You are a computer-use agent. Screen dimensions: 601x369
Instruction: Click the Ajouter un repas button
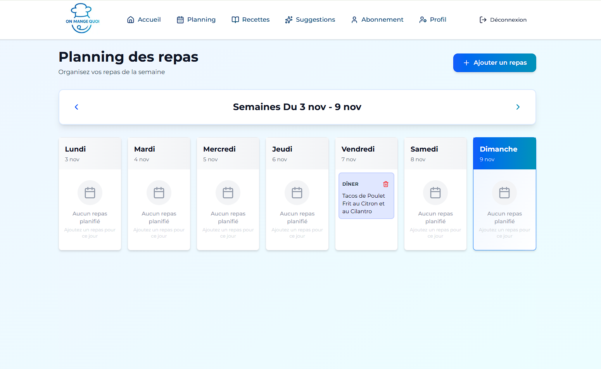pyautogui.click(x=495, y=63)
